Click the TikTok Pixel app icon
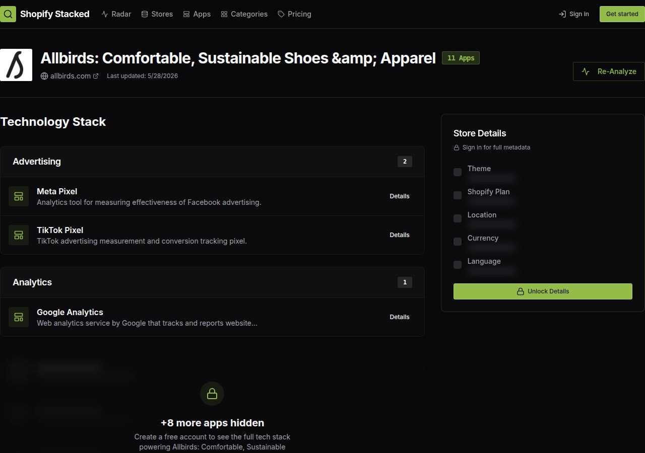Viewport: 645px width, 453px height. (19, 235)
